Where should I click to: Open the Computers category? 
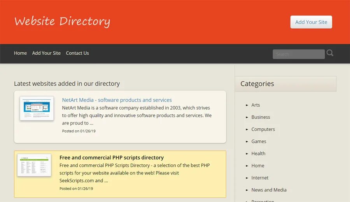263,129
